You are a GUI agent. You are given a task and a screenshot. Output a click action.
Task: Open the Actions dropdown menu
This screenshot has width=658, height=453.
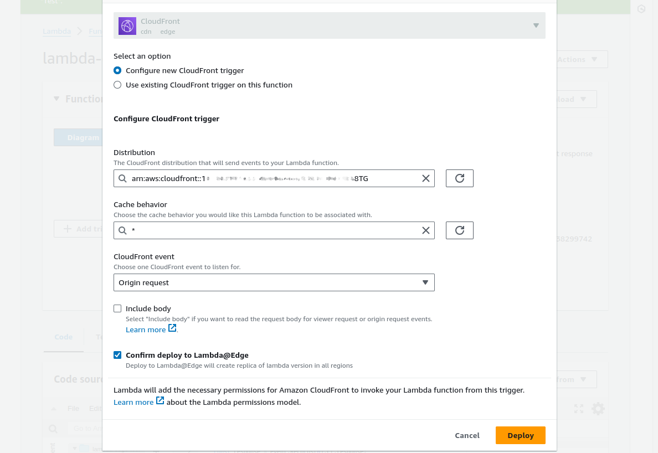click(x=582, y=60)
